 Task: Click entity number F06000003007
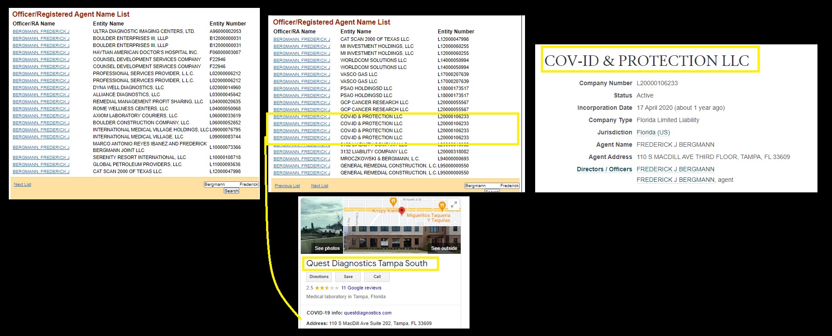coord(226,53)
